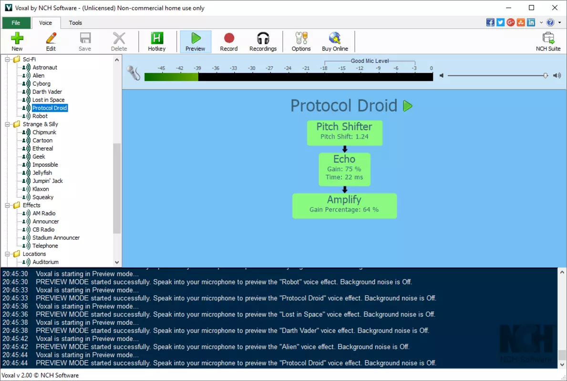The height and width of the screenshot is (381, 567).
Task: Click the Save floppy disk icon
Action: (x=85, y=38)
